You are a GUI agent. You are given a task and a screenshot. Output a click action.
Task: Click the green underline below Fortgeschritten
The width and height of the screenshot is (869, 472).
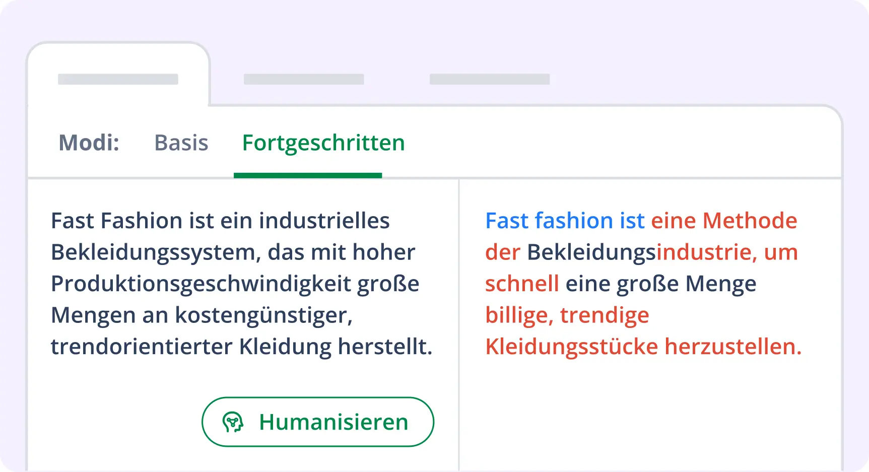(x=308, y=175)
